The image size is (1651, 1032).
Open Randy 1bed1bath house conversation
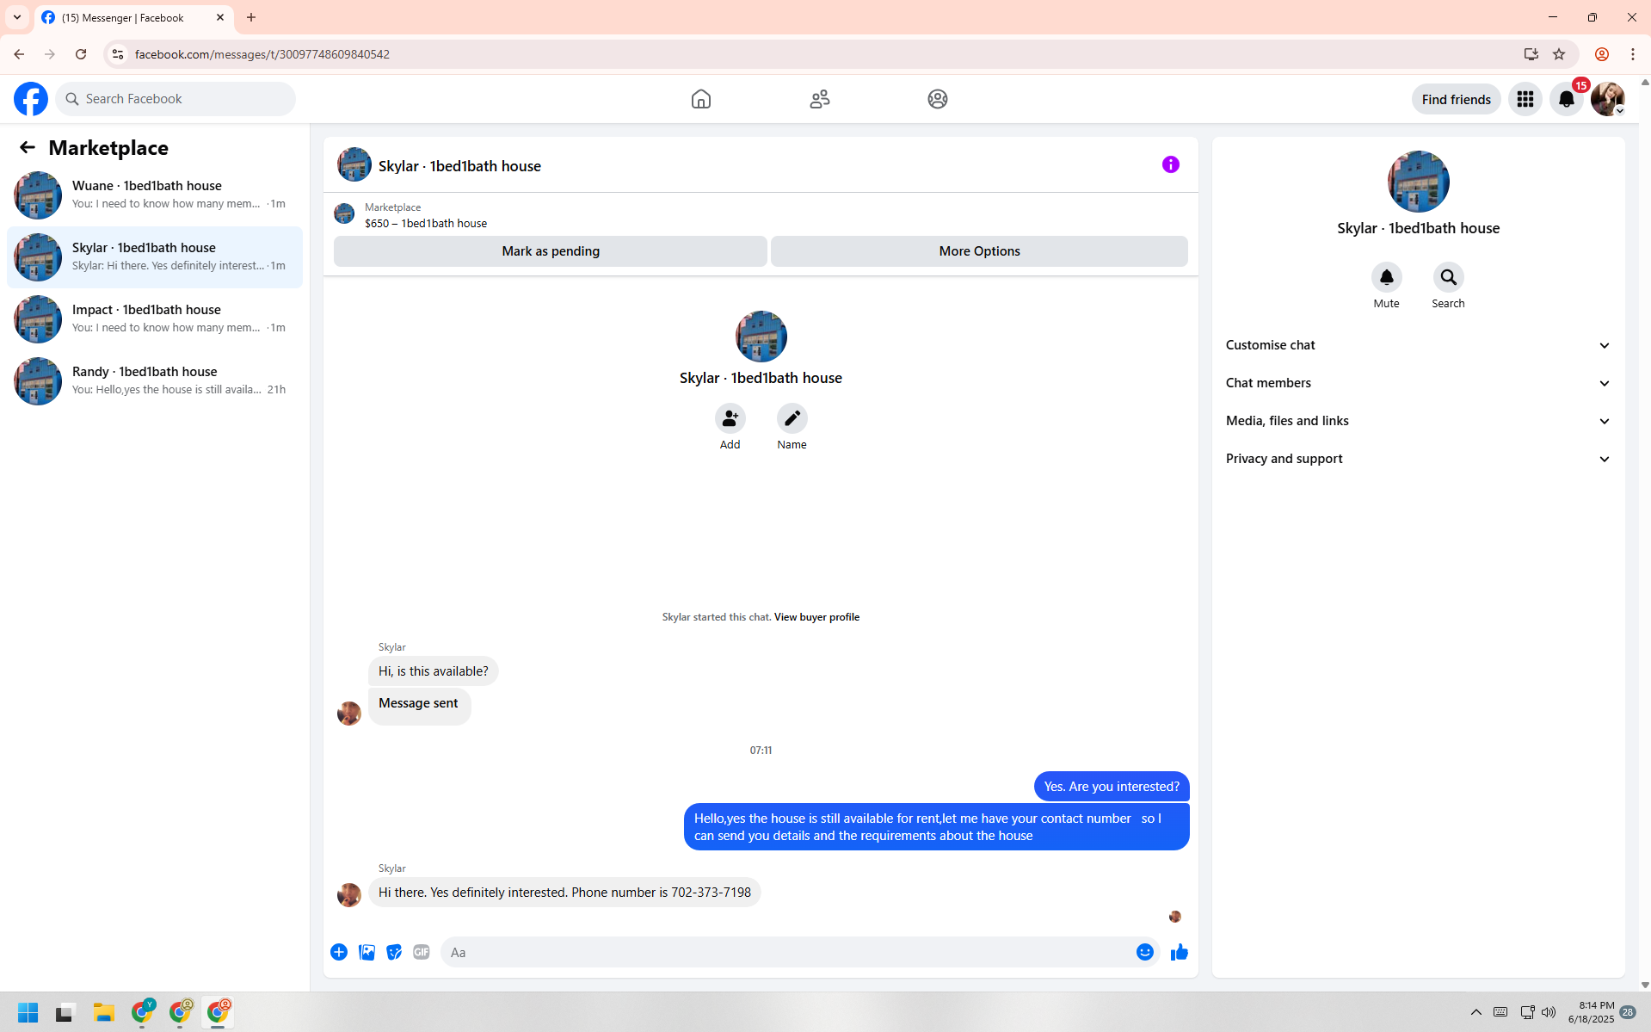click(155, 381)
